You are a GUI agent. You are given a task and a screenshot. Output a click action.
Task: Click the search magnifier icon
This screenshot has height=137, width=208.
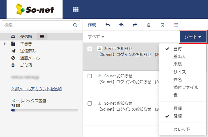click(x=75, y=25)
